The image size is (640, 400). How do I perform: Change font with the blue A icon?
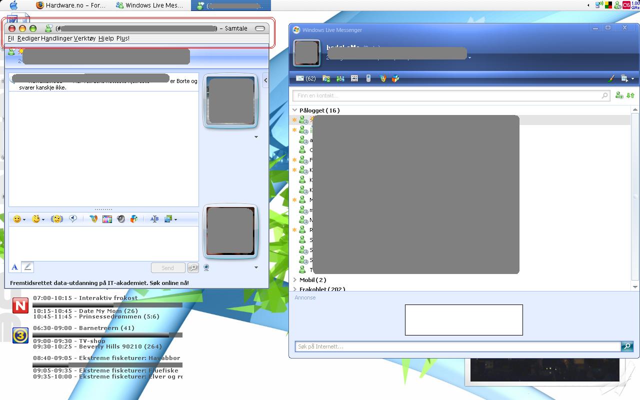[x=15, y=267]
